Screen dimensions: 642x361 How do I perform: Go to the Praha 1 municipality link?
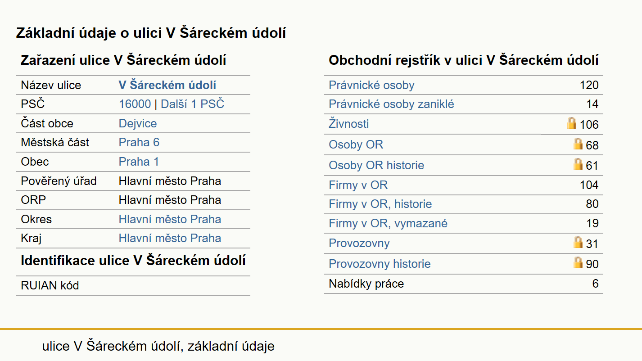pyautogui.click(x=139, y=162)
